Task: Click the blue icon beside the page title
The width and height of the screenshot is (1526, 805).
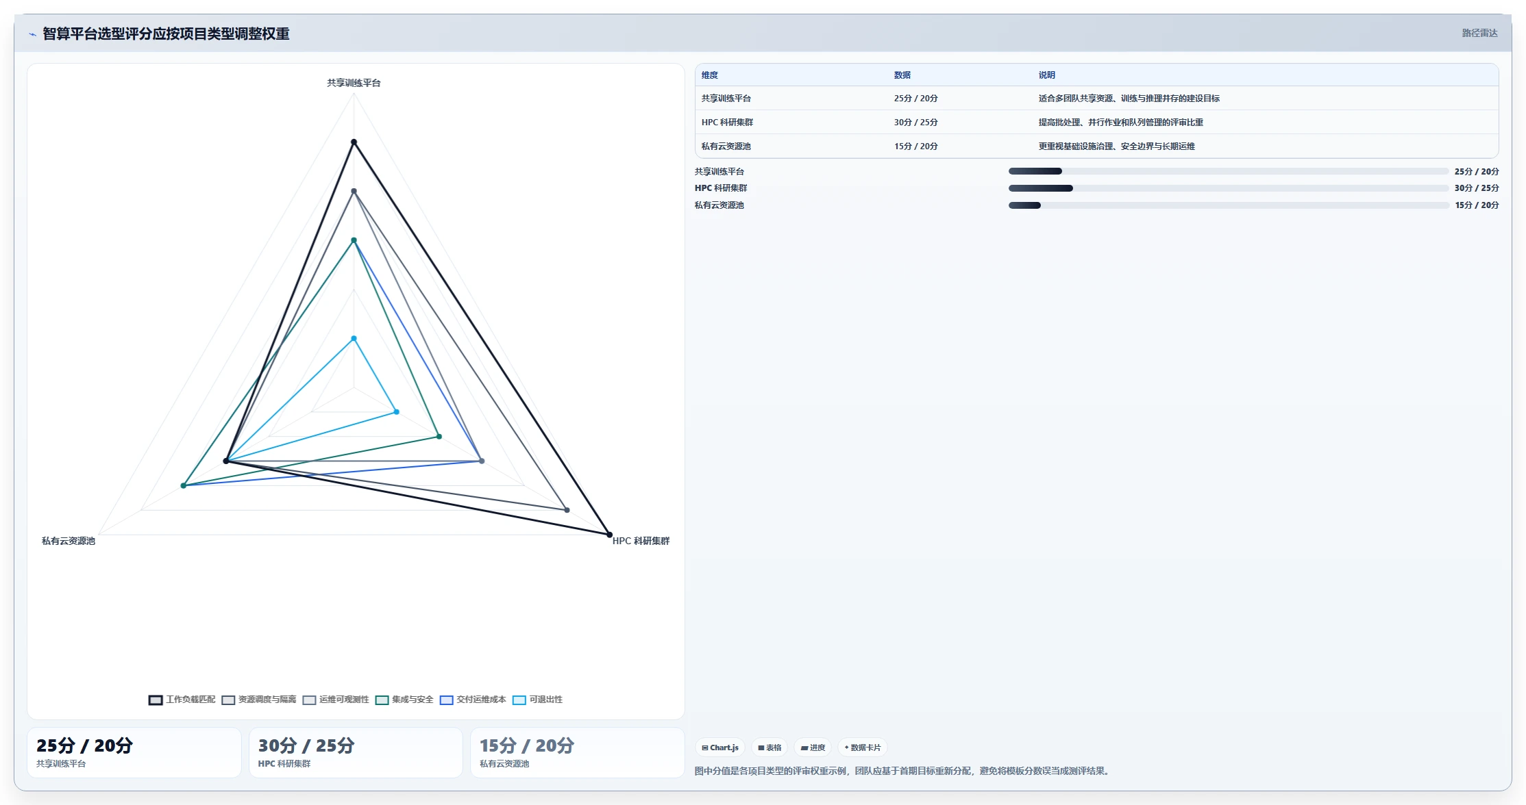Action: point(32,34)
